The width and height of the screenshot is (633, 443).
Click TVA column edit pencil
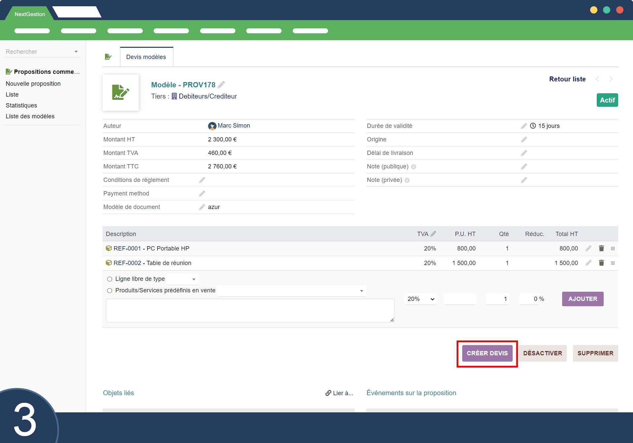(x=434, y=234)
